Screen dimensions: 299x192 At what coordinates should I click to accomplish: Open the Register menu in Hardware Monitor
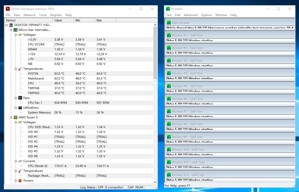56,15
